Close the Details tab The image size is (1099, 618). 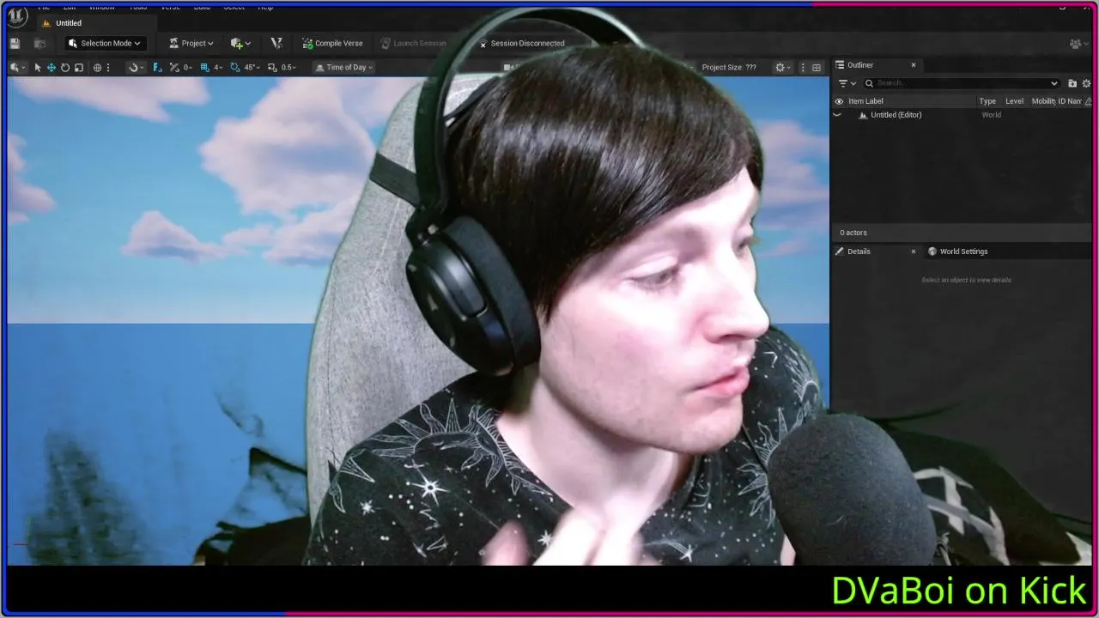(x=914, y=251)
